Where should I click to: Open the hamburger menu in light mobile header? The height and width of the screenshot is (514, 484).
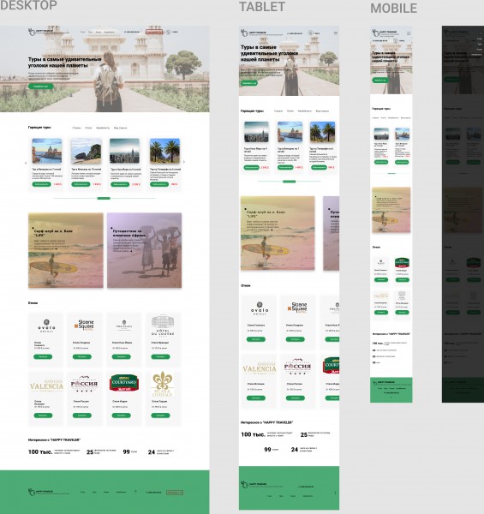point(409,33)
